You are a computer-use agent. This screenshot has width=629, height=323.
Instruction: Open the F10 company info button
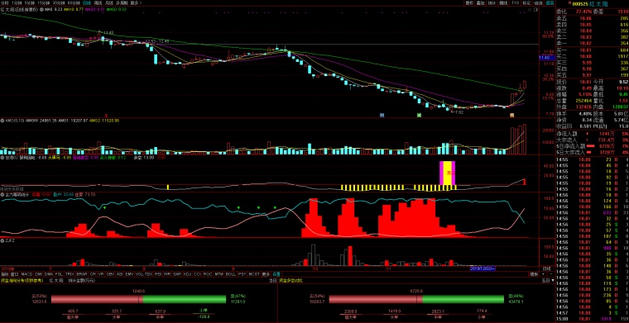pyautogui.click(x=515, y=2)
